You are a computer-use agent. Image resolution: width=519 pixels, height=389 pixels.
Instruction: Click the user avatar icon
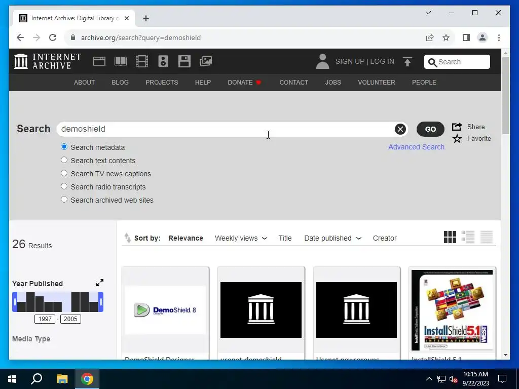tap(322, 61)
